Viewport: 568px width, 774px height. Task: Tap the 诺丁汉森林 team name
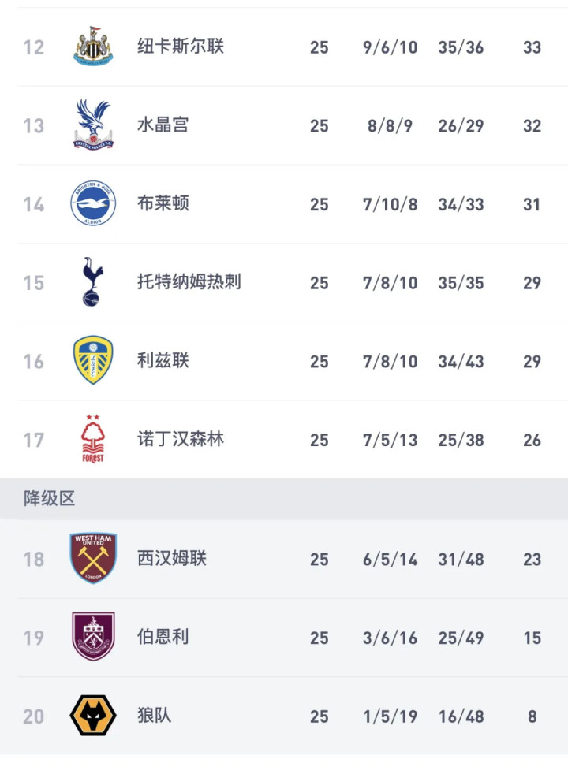(x=181, y=439)
